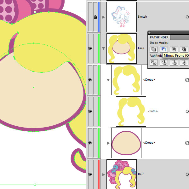
Task: Target the Path sublayer circle indicator
Action: pos(187,112)
